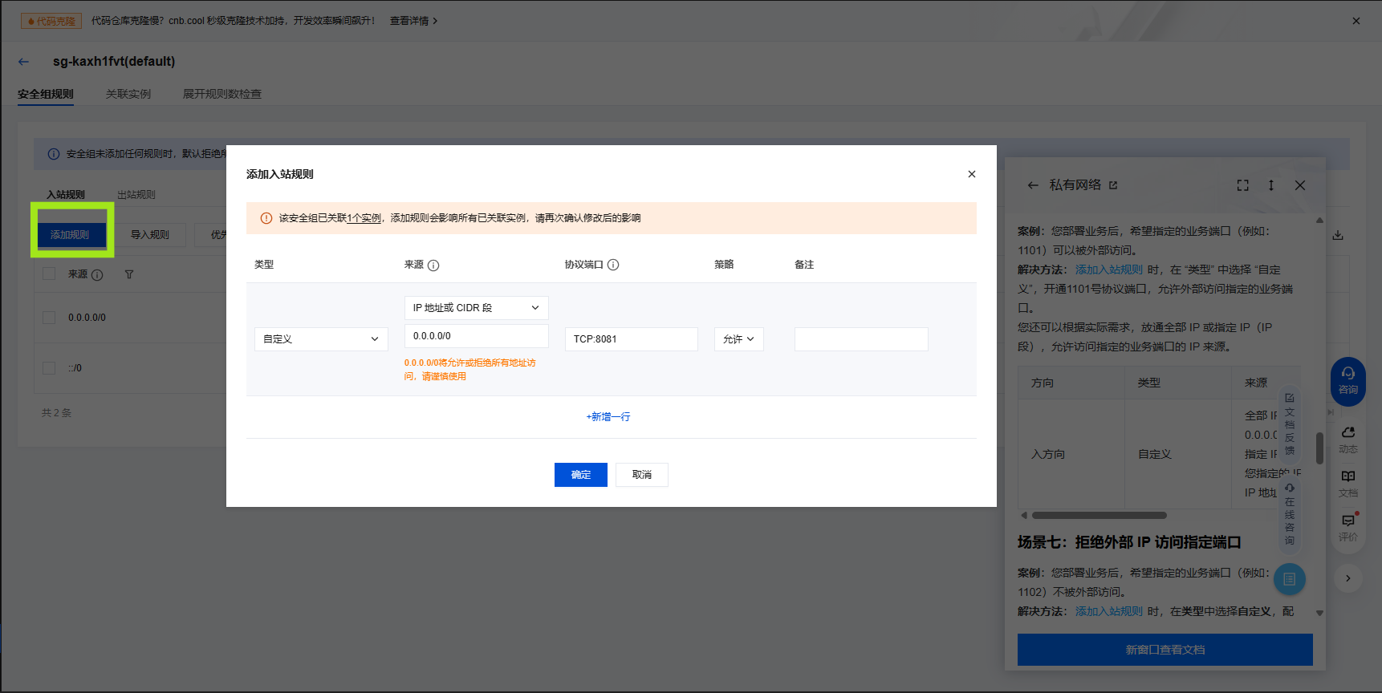Open 文档反馈 floating button
This screenshot has height=693, width=1382.
pyautogui.click(x=1290, y=424)
